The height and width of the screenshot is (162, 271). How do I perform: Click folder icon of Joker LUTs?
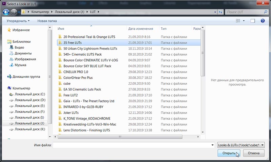tap(60, 112)
